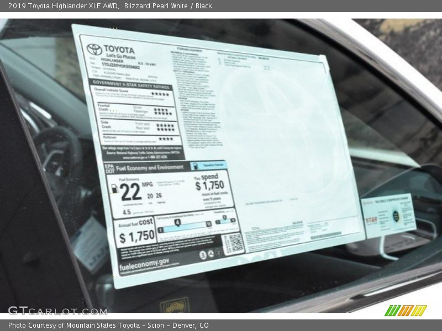
Task: Click the Overall Vehicle Score stars
Action: pos(160,94)
